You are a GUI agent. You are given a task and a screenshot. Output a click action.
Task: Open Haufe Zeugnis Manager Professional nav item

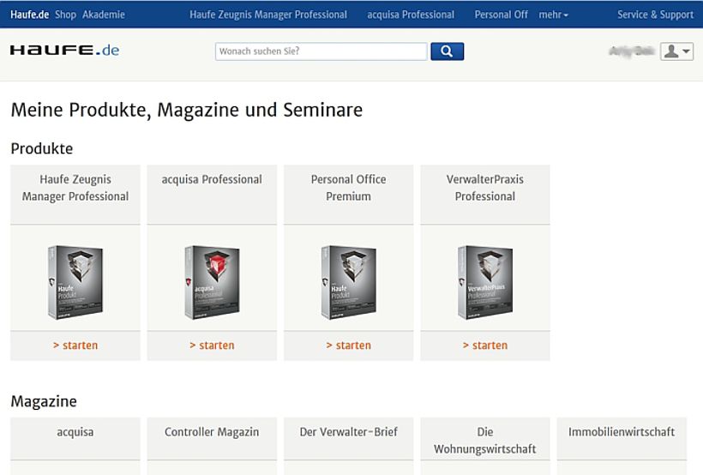tap(268, 15)
